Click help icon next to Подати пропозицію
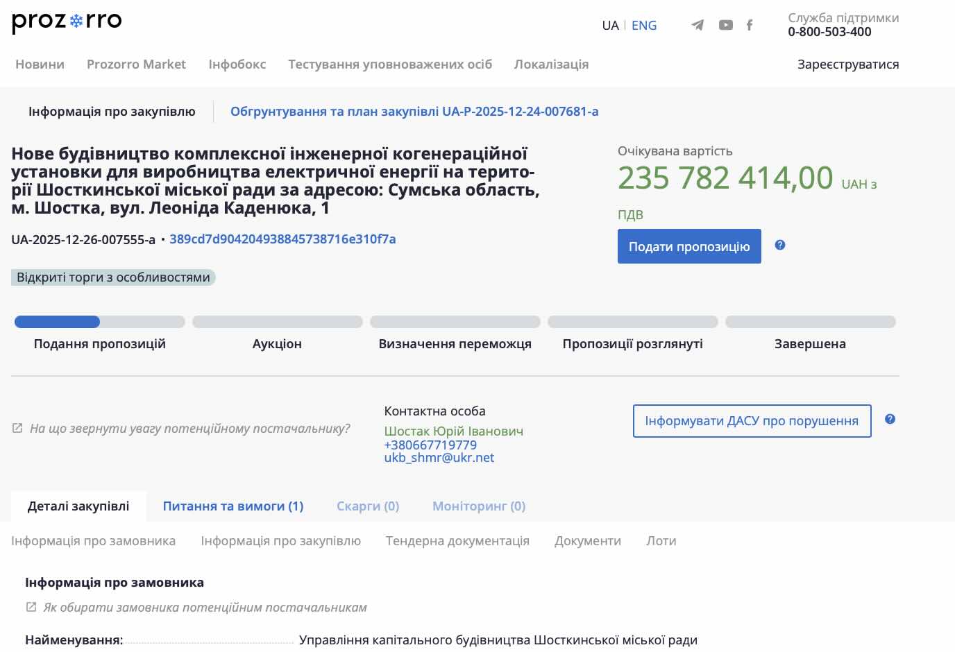 point(780,245)
